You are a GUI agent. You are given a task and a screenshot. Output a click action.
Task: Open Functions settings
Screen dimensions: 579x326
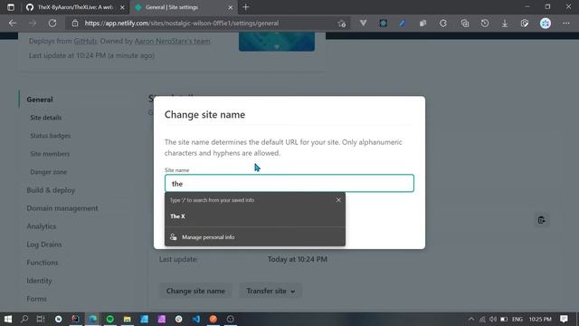click(x=43, y=263)
